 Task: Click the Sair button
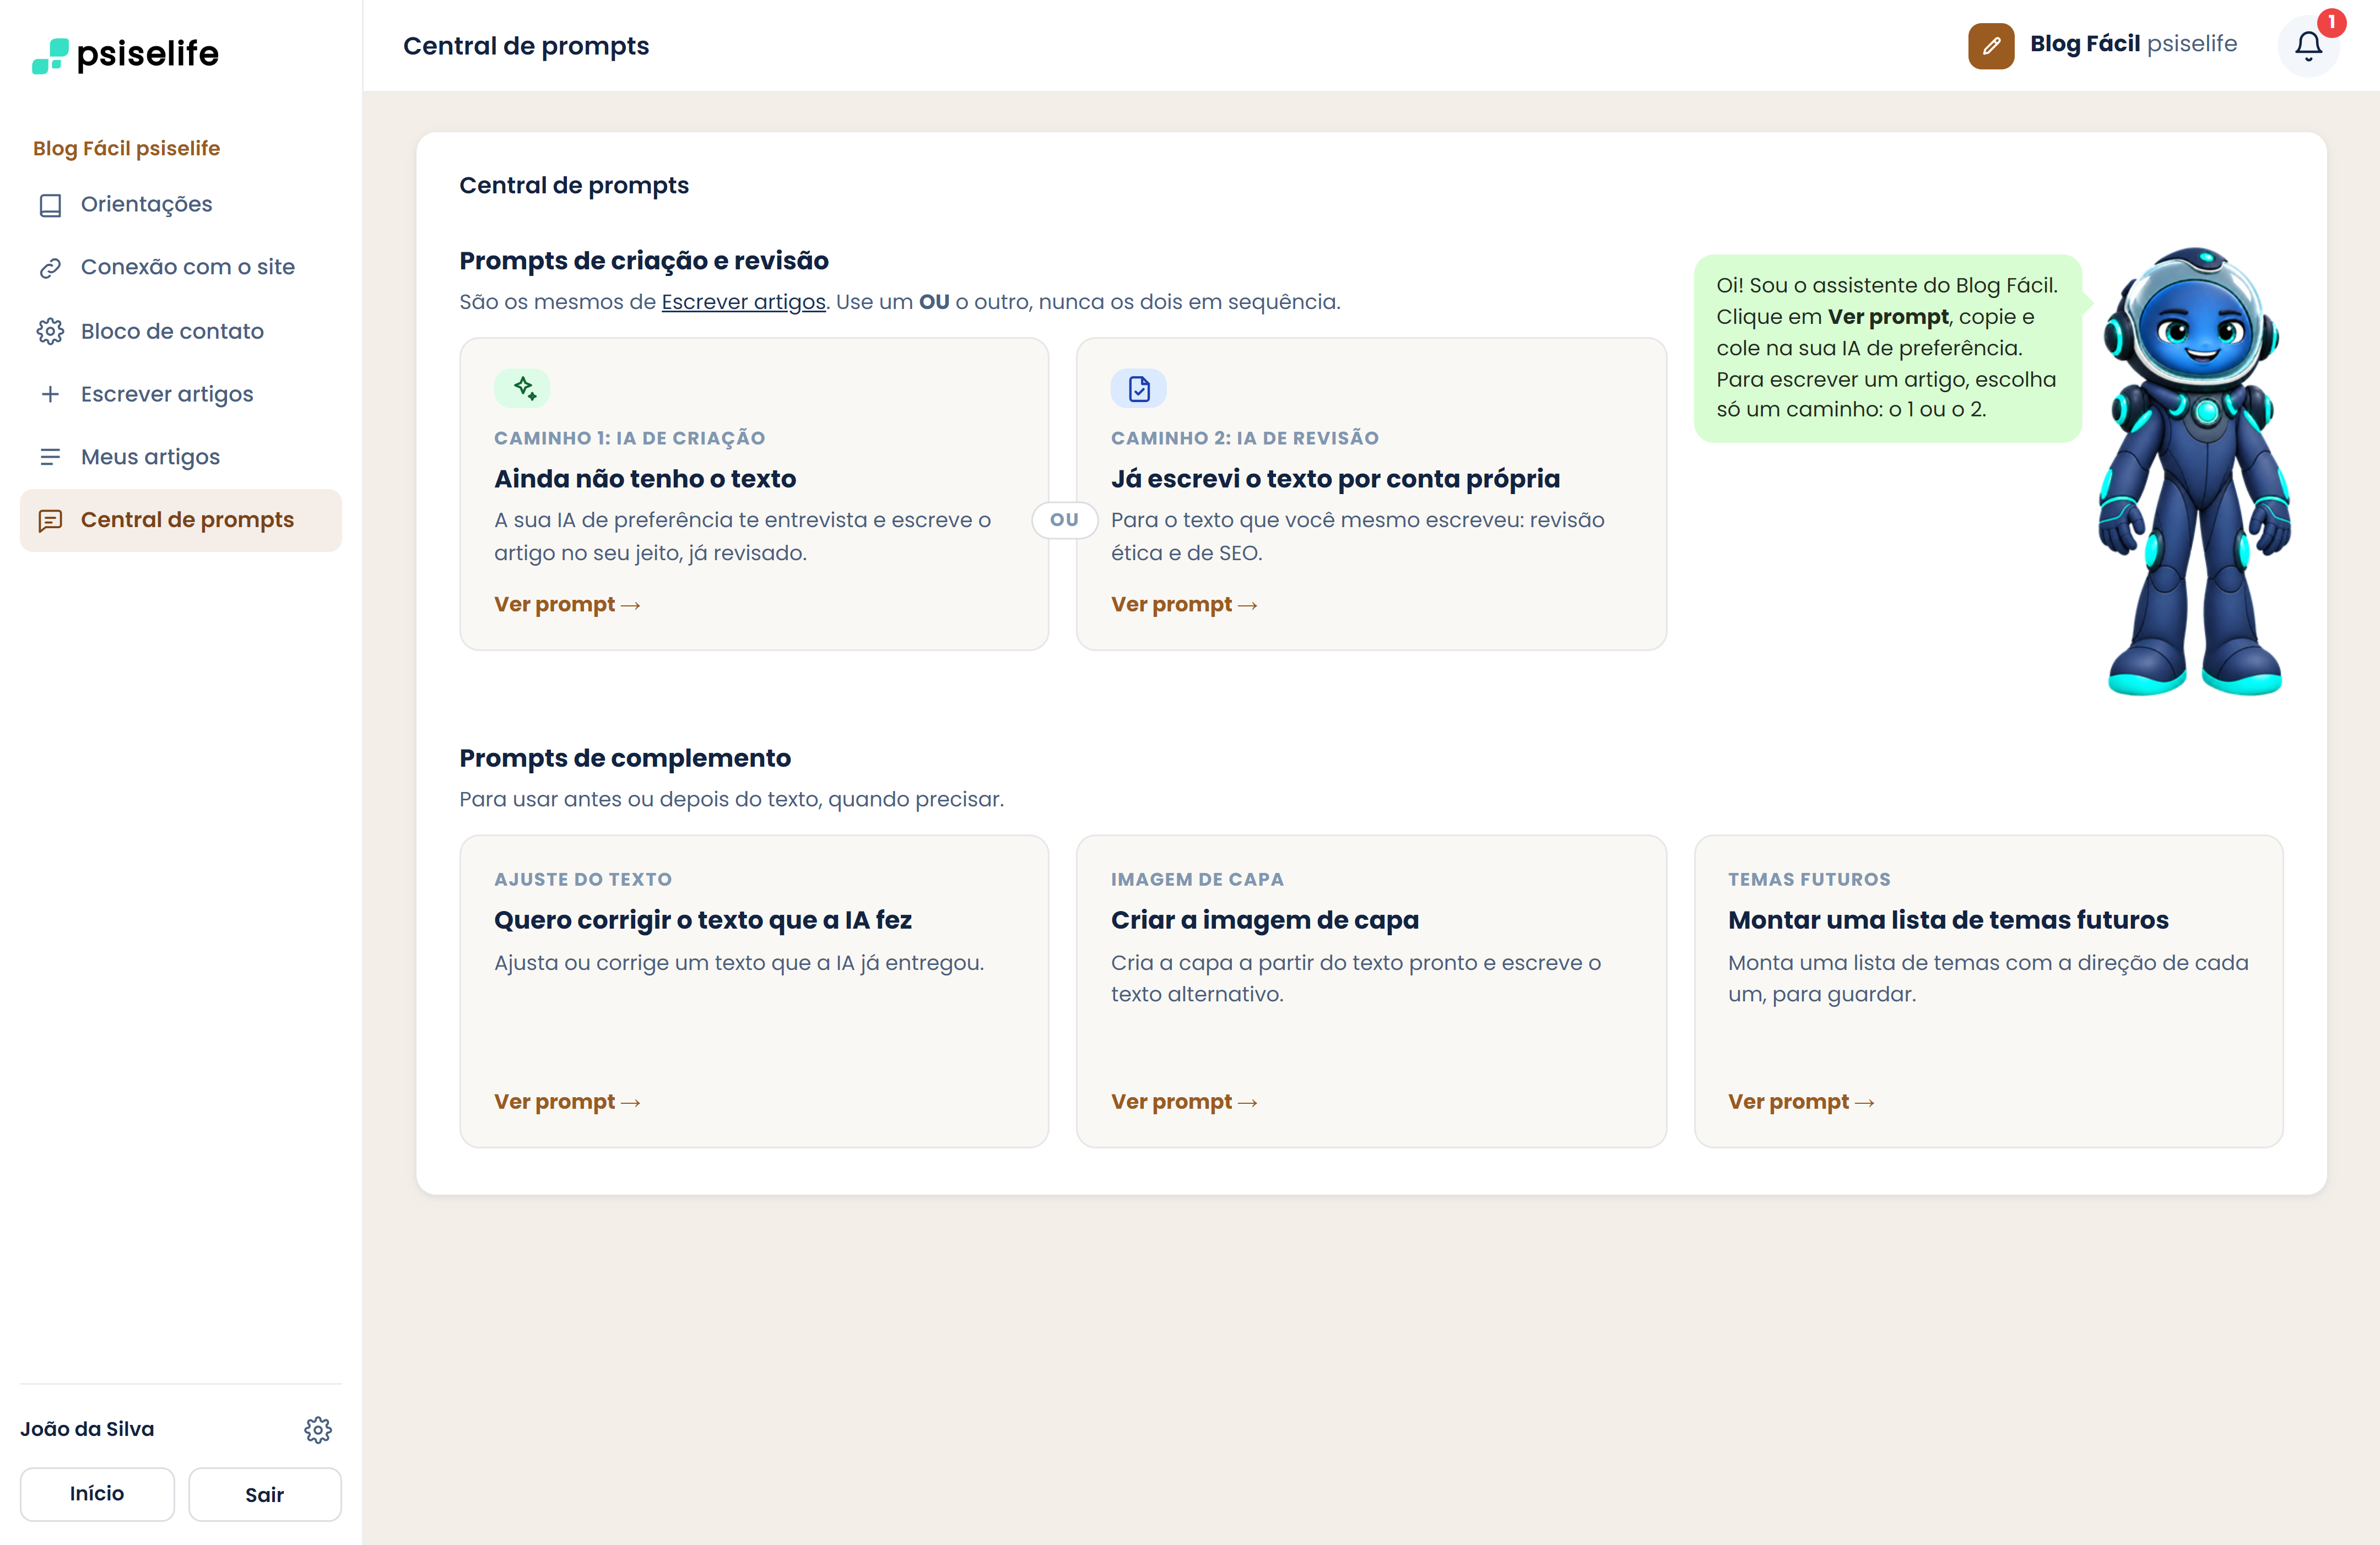click(x=265, y=1494)
